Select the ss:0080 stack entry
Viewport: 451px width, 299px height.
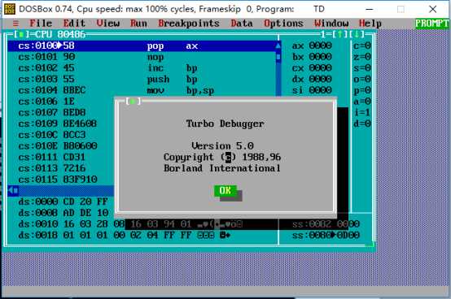(326, 236)
